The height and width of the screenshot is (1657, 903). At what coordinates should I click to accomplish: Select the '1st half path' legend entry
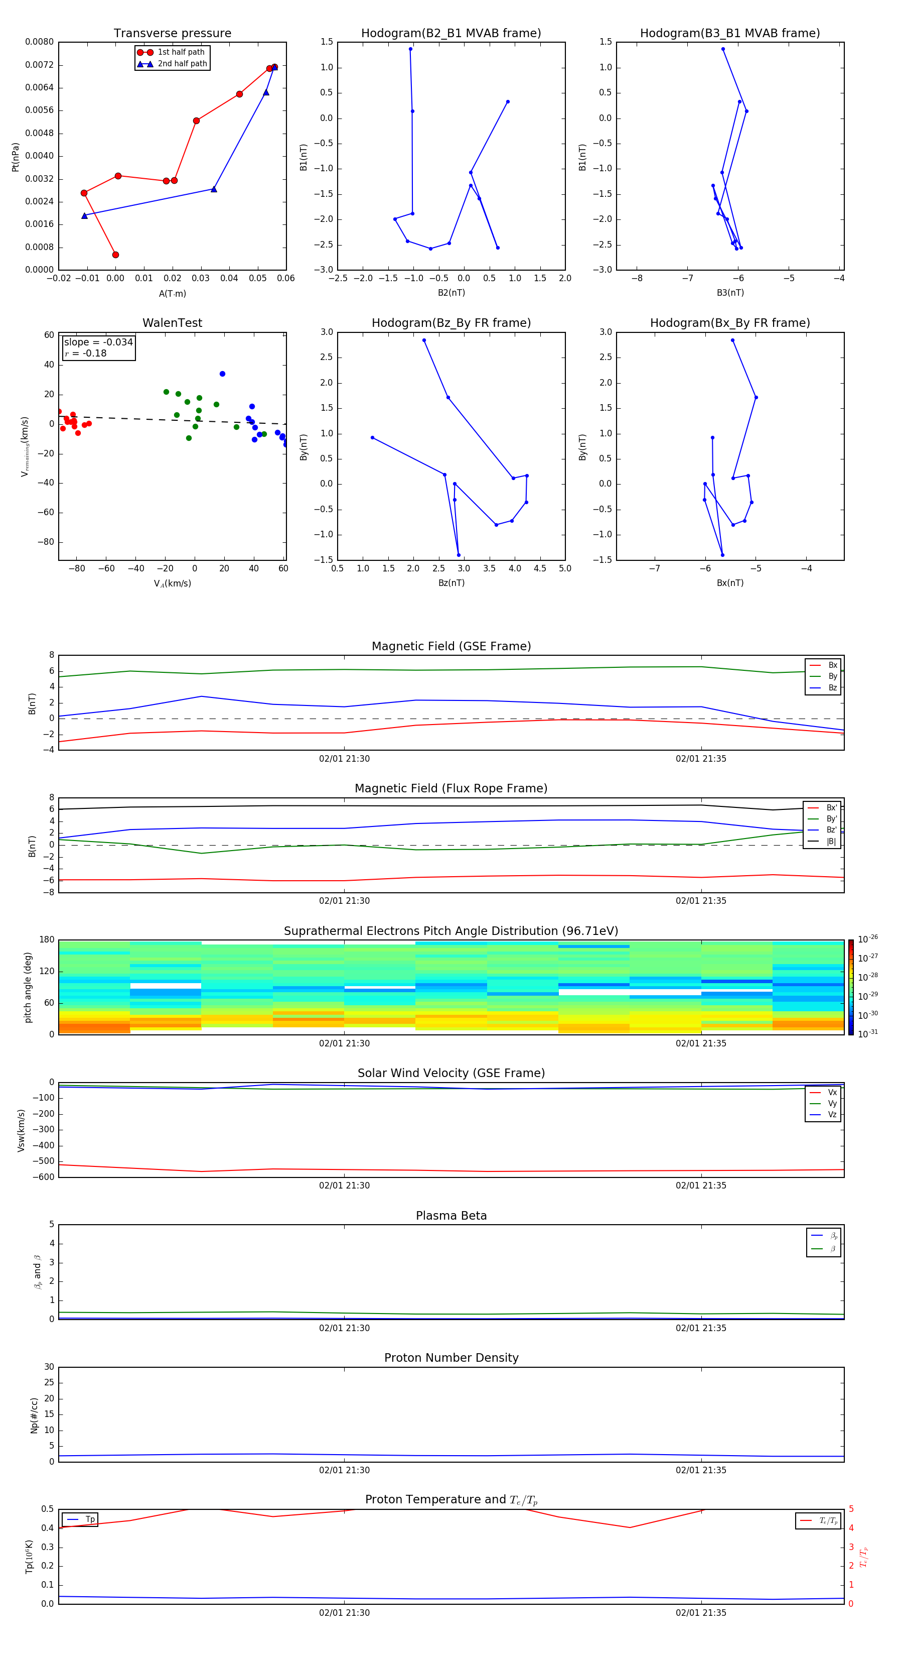[172, 52]
